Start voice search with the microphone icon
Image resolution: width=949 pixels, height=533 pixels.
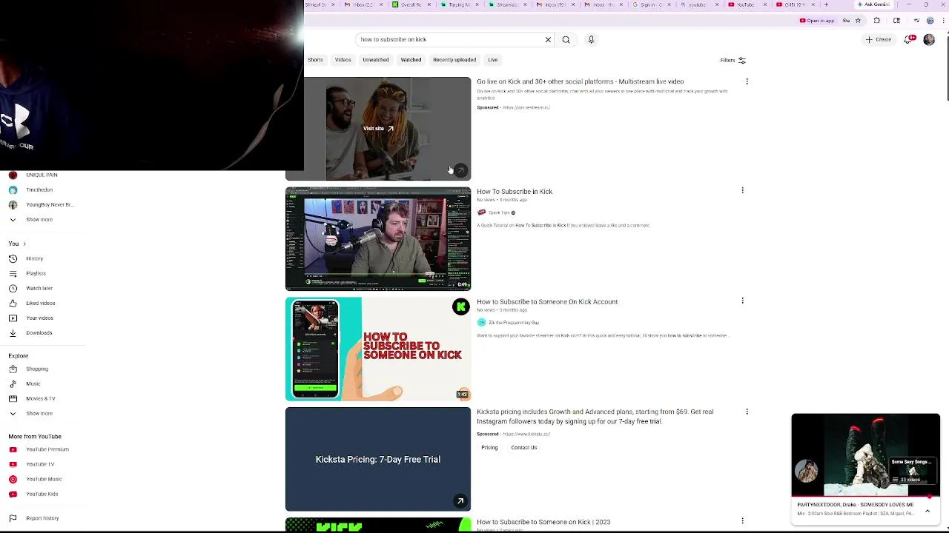point(591,39)
